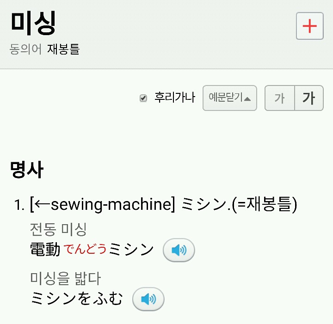
Task: Select the 전동 미싱 example phrase
Action: [58, 229]
